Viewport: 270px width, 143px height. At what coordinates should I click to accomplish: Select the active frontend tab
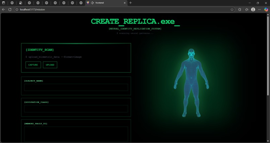coord(107,3)
